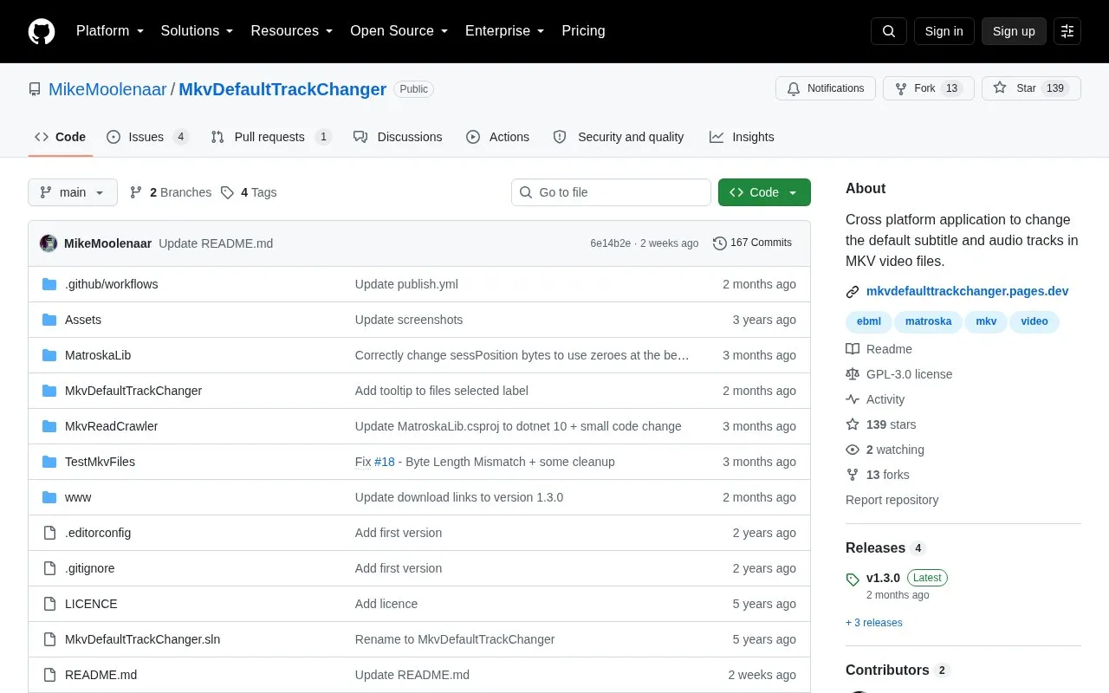Open the Discussions tab
This screenshot has width=1109, height=693.
398,137
